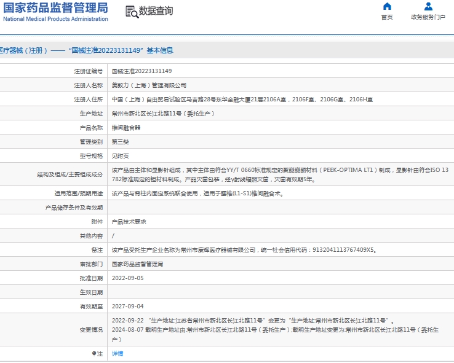Click the 产品名称 row label
Viewport: 454px width, 363px height.
(91, 128)
